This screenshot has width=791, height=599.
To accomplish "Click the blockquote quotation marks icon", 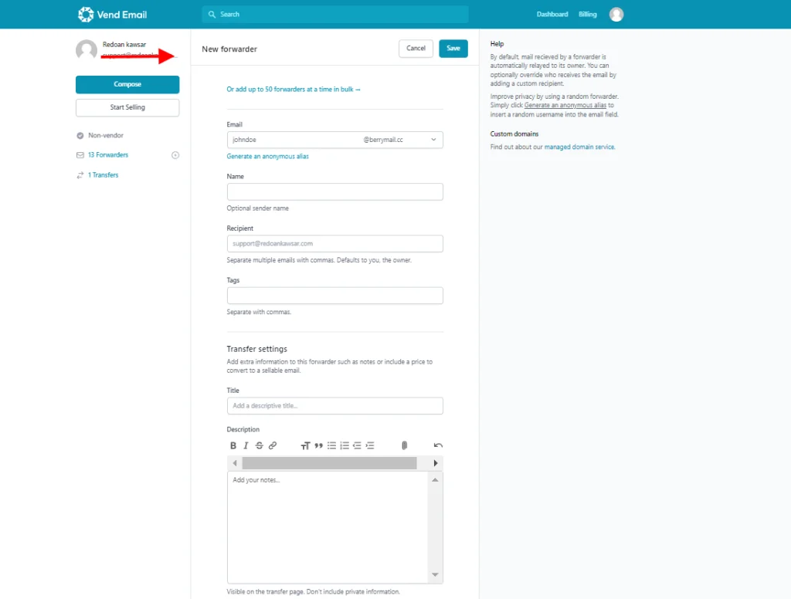I will 318,445.
